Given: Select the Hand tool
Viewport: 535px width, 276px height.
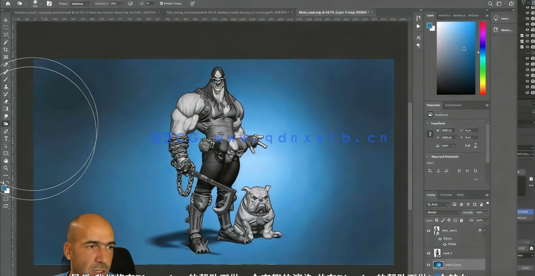Looking at the screenshot, I should (x=5, y=161).
